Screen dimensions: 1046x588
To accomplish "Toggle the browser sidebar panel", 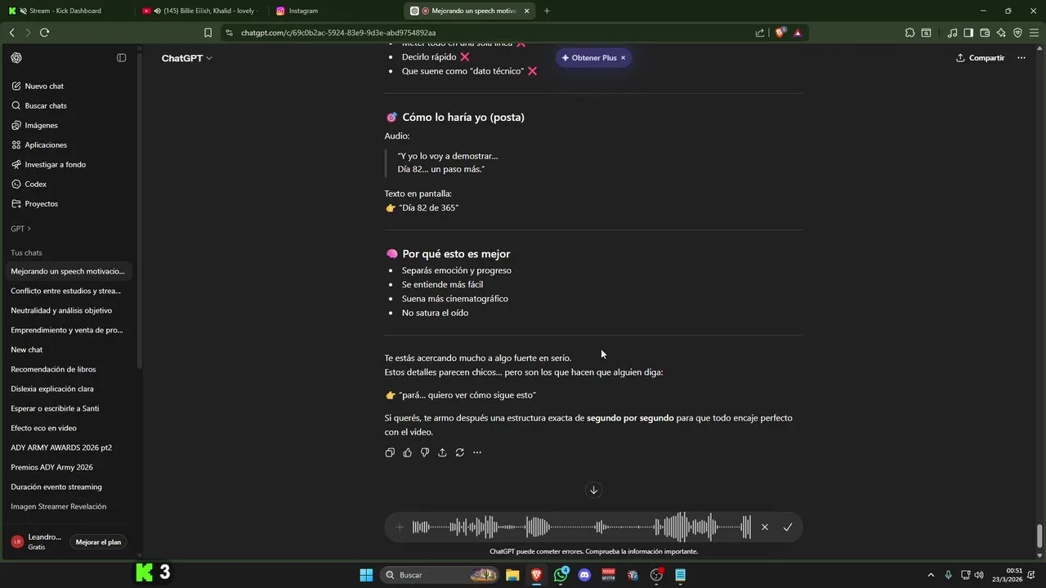I will [968, 33].
